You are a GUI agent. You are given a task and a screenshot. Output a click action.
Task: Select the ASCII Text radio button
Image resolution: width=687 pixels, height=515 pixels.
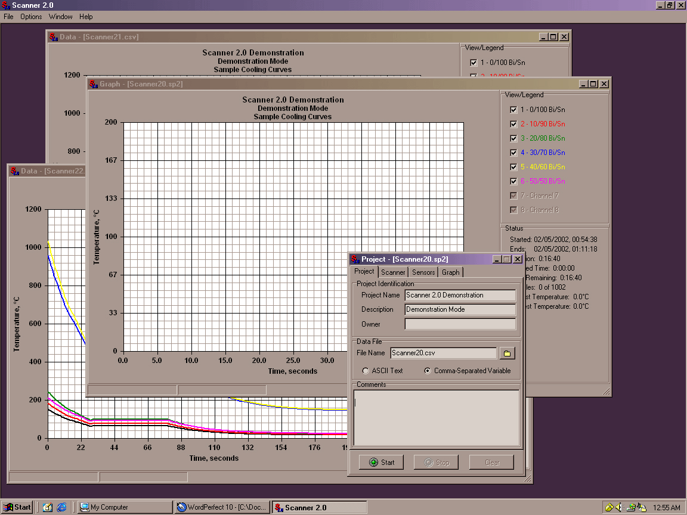366,371
